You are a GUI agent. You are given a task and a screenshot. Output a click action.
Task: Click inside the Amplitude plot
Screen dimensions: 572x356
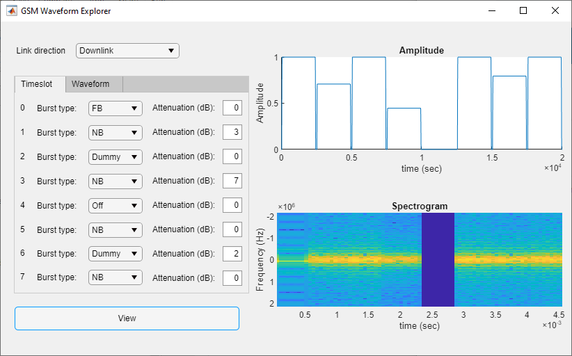tap(421, 103)
